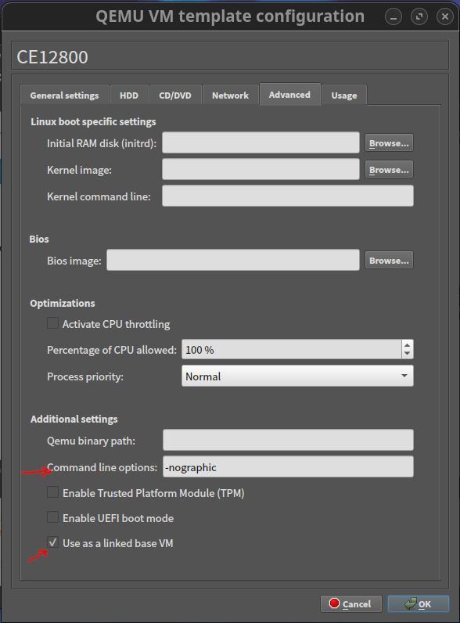Confirm settings with the OK button

pos(419,604)
